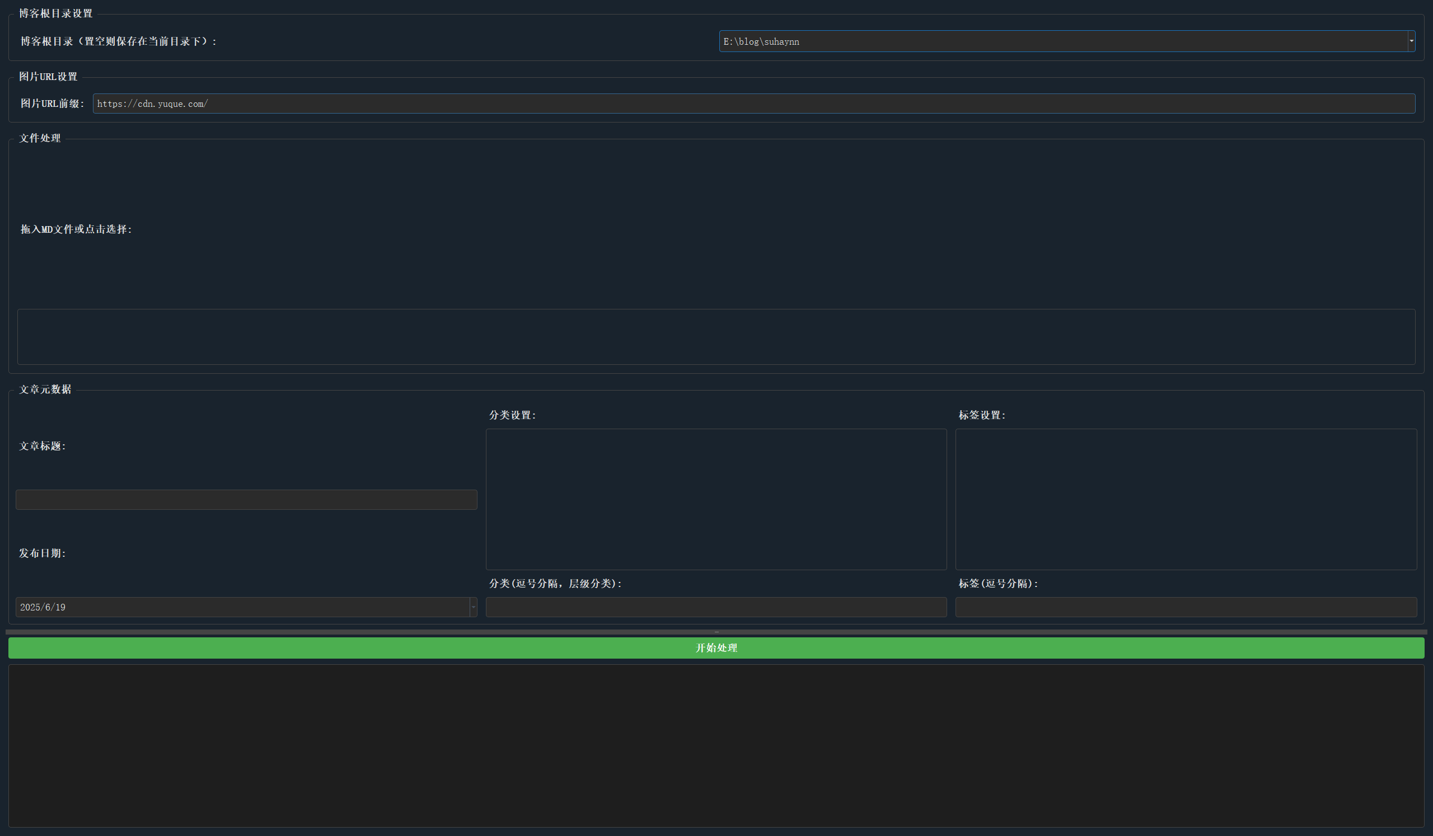Click the 图片URL前缀 input with cdn.yuque.com

point(753,104)
